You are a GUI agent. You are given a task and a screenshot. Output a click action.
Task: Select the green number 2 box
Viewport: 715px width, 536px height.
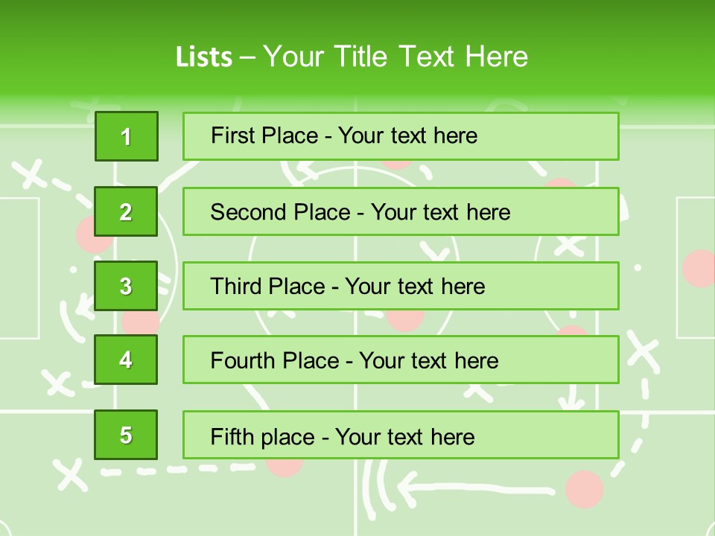(127, 212)
